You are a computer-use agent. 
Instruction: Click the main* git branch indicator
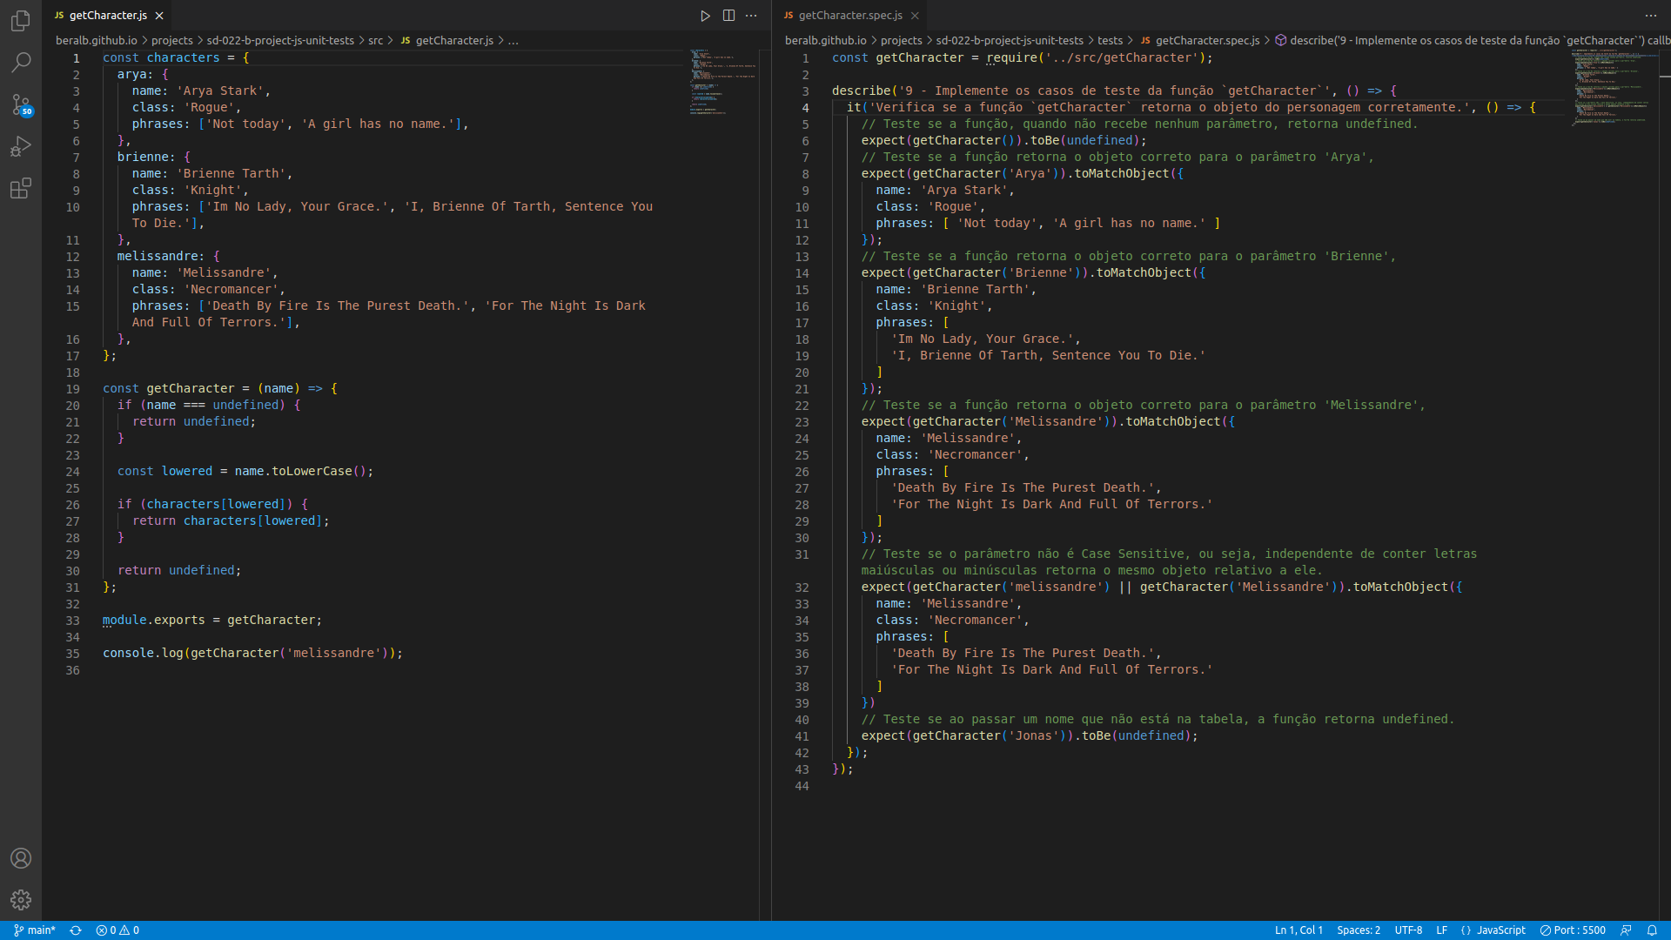[x=35, y=930]
